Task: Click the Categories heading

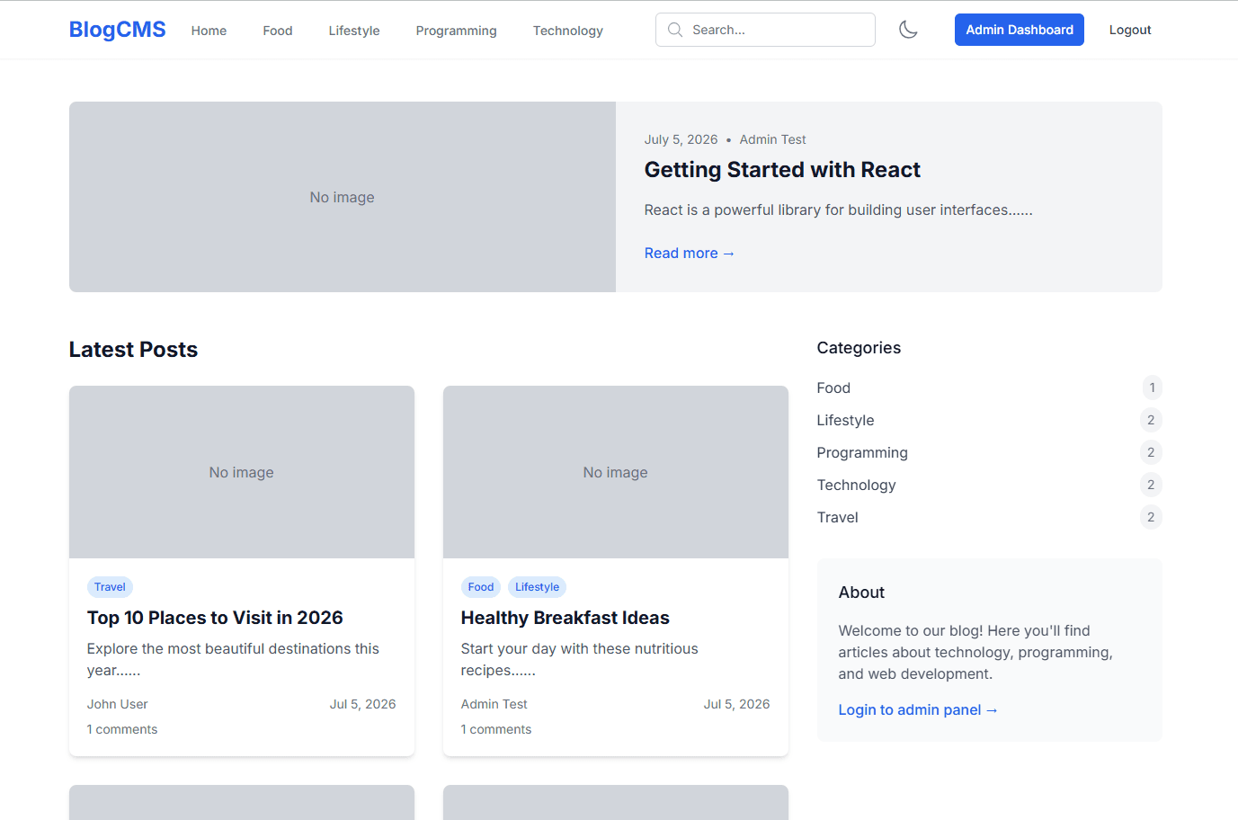Action: [859, 348]
